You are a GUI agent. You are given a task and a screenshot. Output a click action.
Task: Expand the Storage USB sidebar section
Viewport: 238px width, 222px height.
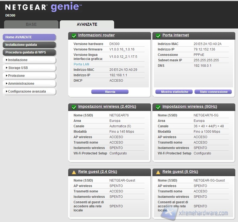[x=29, y=68]
